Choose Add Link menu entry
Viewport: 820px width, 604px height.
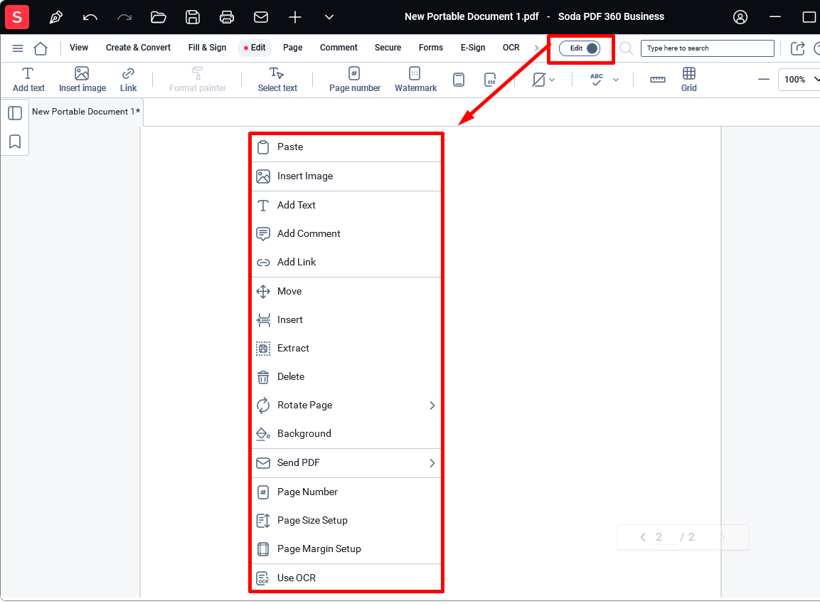(347, 262)
